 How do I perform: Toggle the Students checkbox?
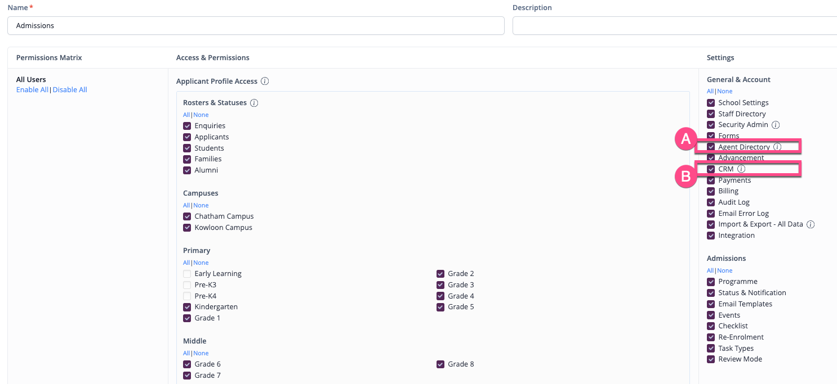point(187,148)
